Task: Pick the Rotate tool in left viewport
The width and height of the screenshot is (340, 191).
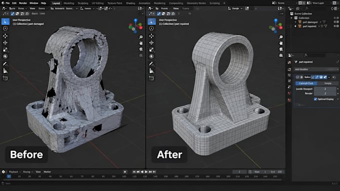Action: tap(5, 42)
